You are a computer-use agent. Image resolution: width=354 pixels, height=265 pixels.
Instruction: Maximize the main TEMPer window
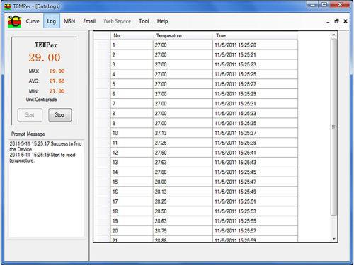pos(324,5)
